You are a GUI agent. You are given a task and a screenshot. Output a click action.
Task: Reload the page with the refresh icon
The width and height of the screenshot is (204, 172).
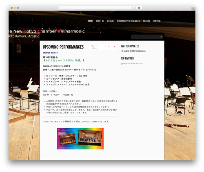[133, 8]
